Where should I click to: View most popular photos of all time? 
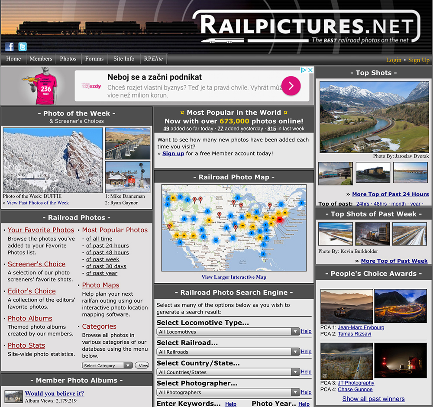99,239
